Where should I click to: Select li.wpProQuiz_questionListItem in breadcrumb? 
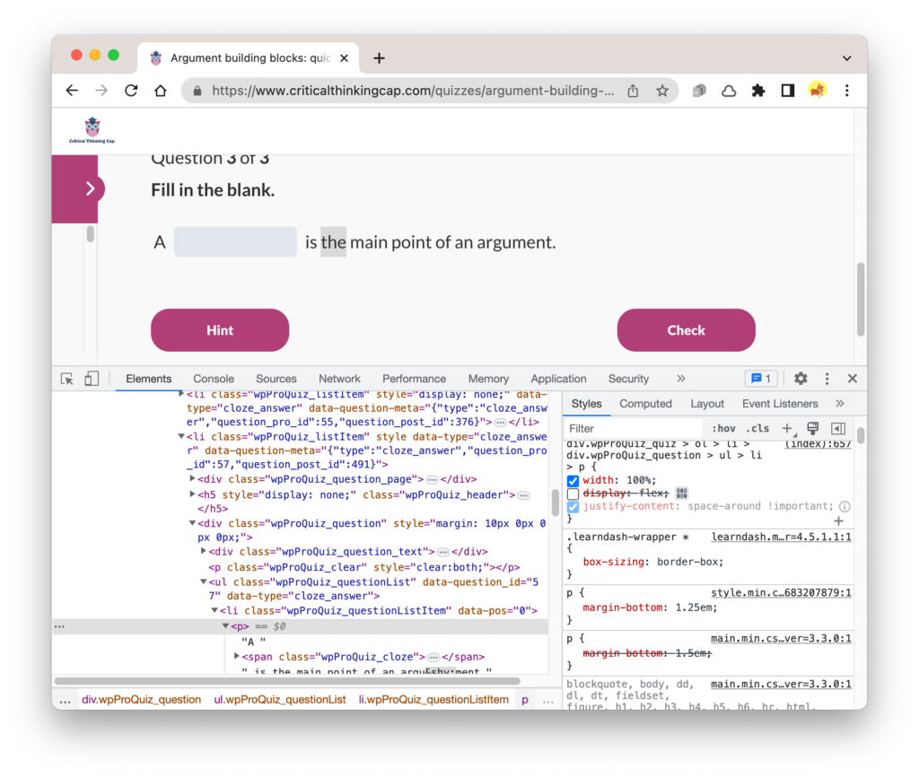click(x=433, y=700)
